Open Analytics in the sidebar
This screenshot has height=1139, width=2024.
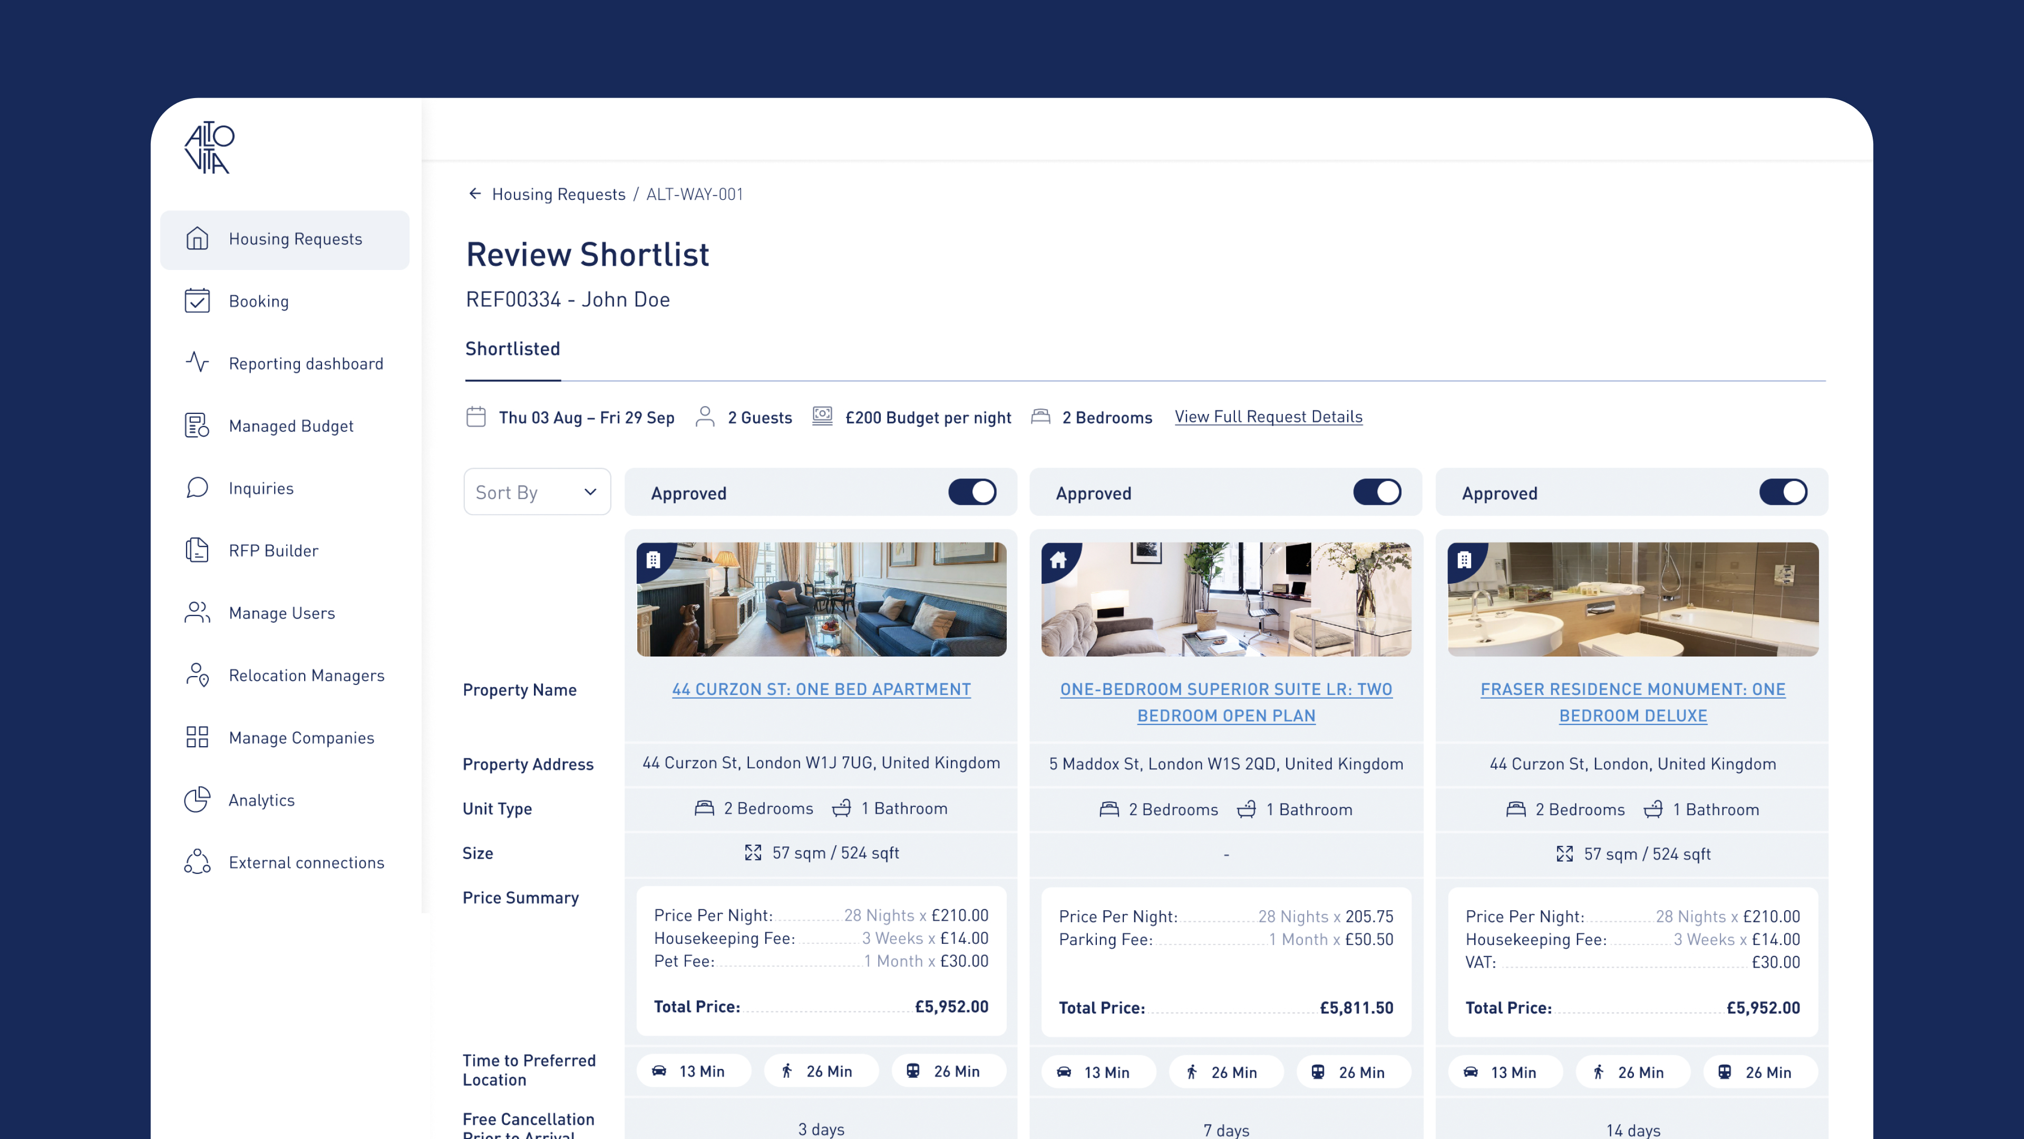tap(285, 800)
